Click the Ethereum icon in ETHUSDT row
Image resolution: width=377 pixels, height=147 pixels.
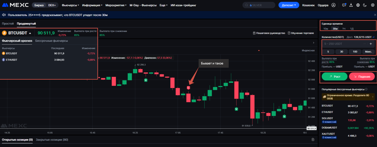(3, 60)
